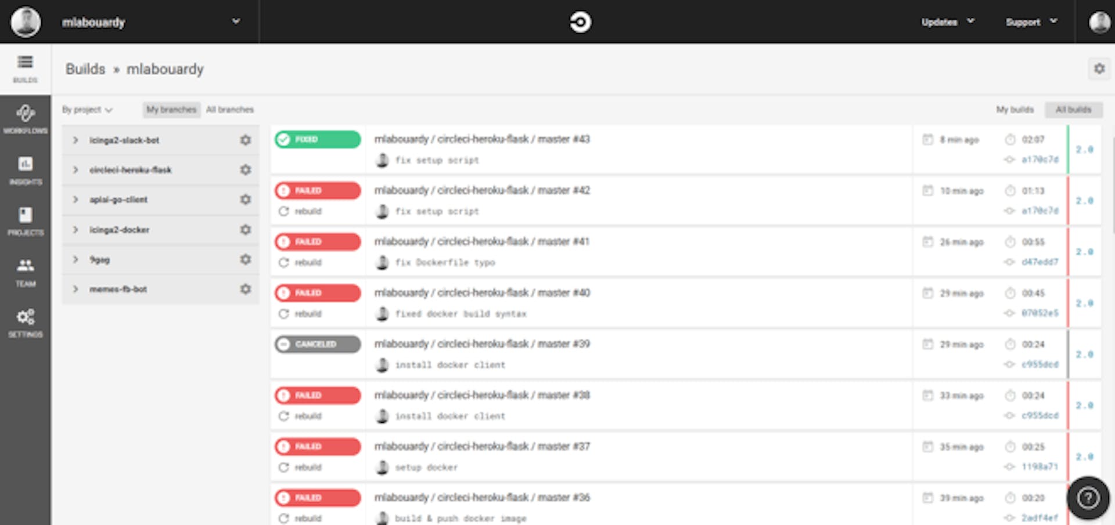The image size is (1115, 525).
Task: Click the Builds breadcrumb link
Action: pos(85,69)
